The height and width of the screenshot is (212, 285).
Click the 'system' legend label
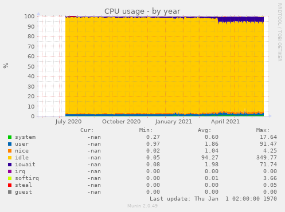25,137
